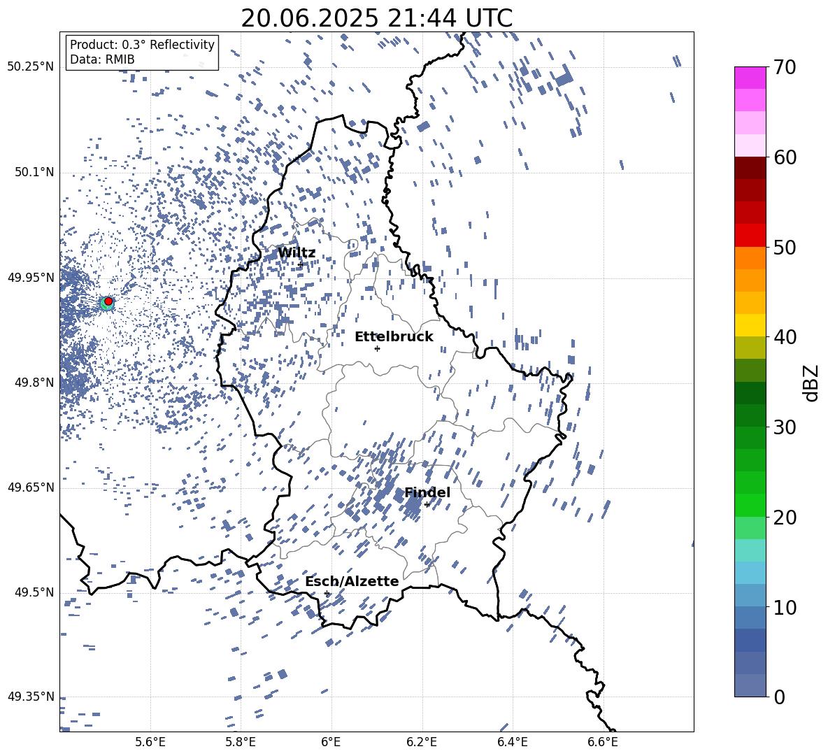Click the Data: RMIB text
Viewport: 828px width, 756px height.
[x=102, y=59]
